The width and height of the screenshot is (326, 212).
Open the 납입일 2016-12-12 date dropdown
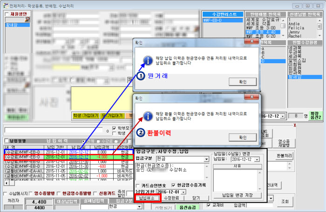(258, 159)
